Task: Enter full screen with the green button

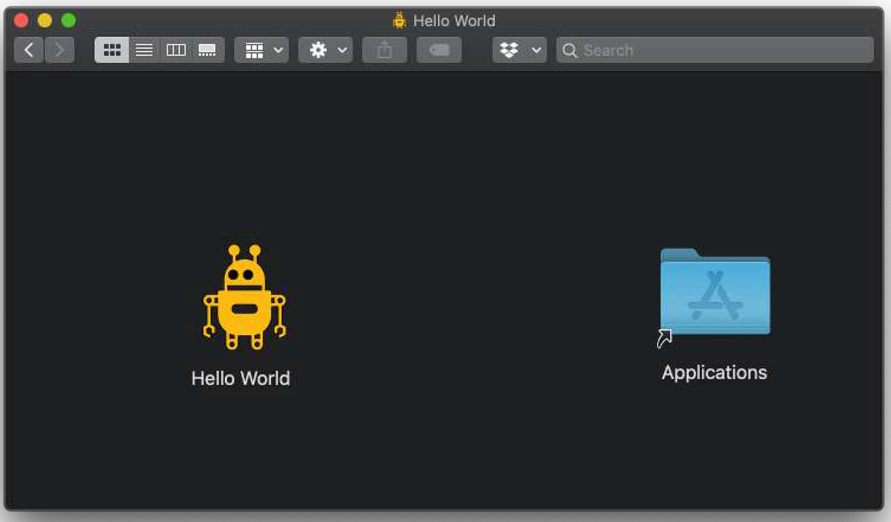Action: pos(68,21)
